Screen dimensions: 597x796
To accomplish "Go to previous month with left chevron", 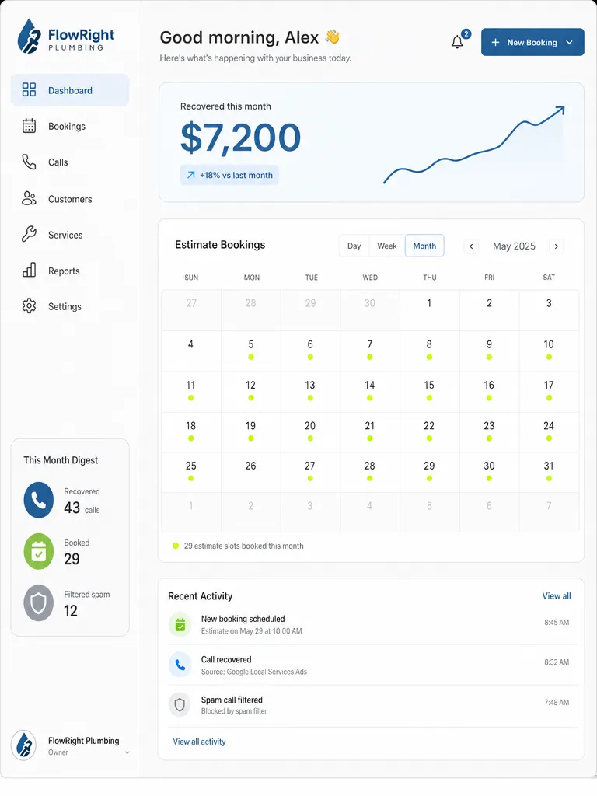I will point(471,246).
